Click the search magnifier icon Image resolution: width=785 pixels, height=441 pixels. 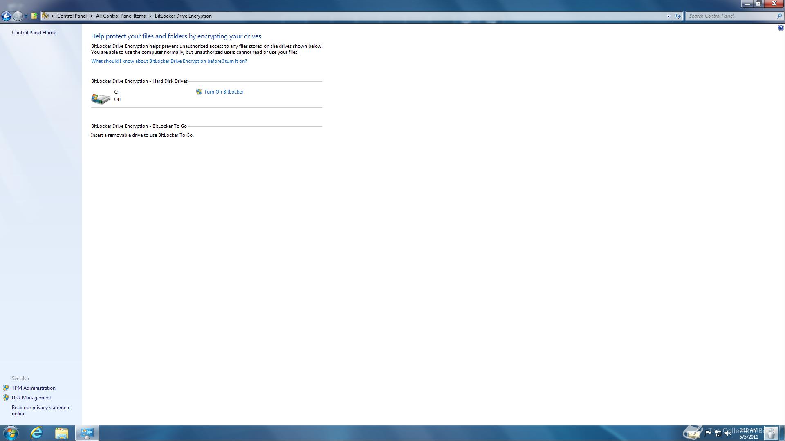(x=779, y=16)
